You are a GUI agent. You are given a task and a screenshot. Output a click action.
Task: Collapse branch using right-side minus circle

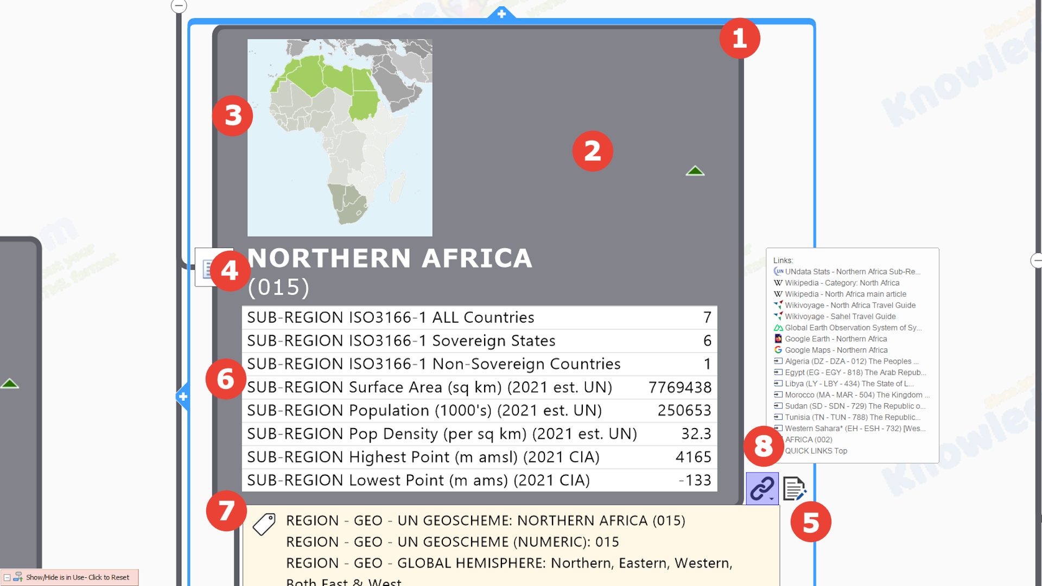1037,260
